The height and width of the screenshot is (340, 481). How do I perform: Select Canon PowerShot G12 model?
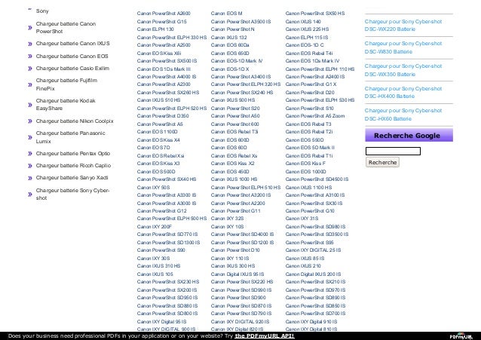click(161, 211)
